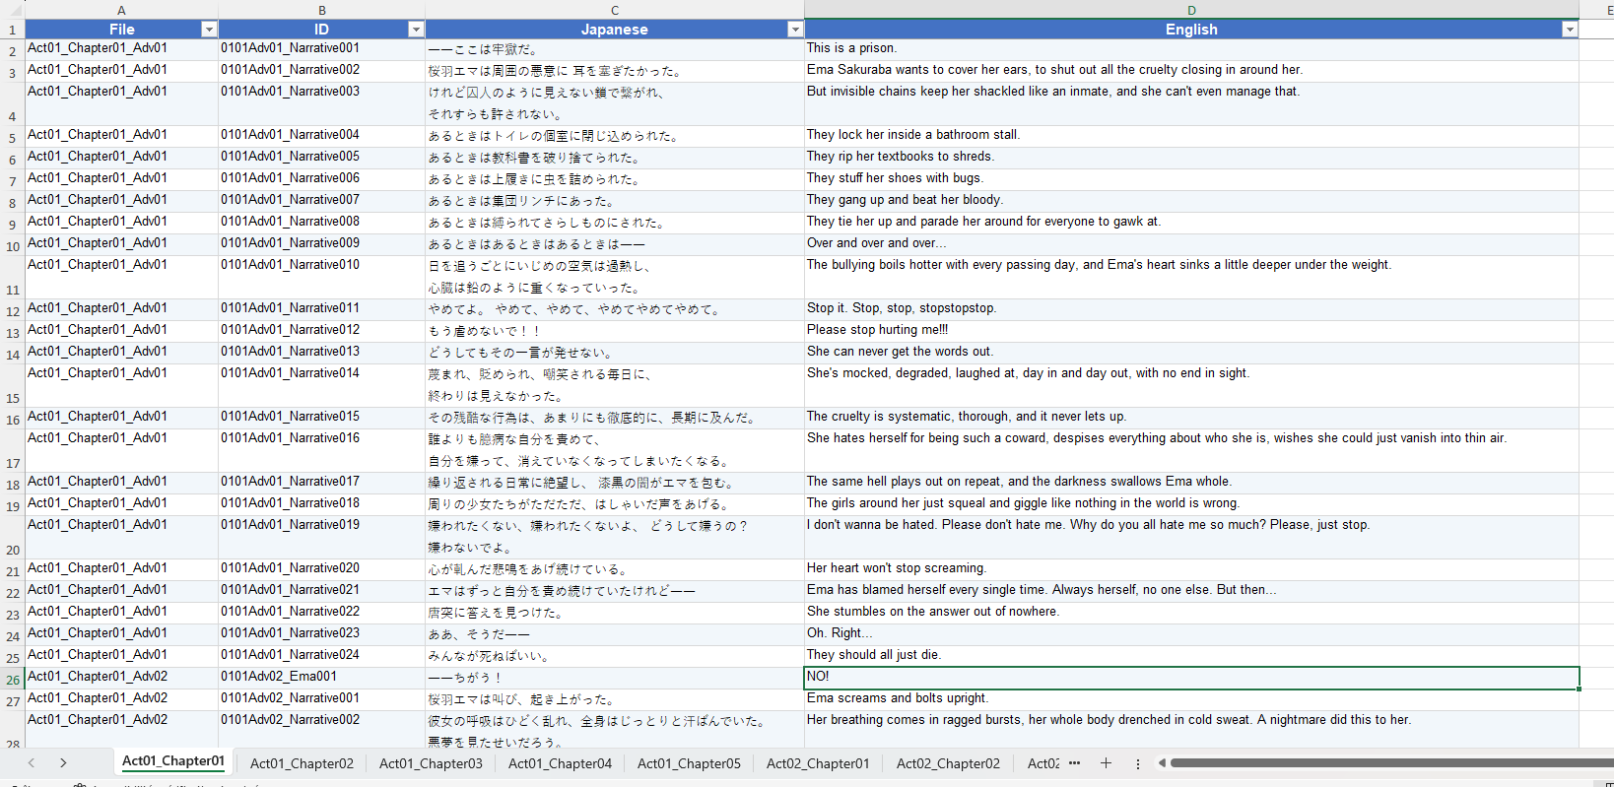
Task: Go to the Act01_Chapter05 sheet tab
Action: [x=689, y=762]
